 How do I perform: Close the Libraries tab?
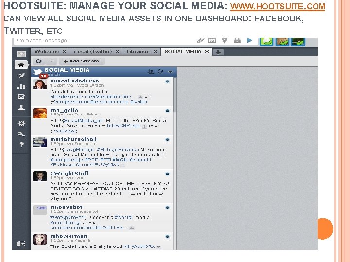tap(155, 52)
